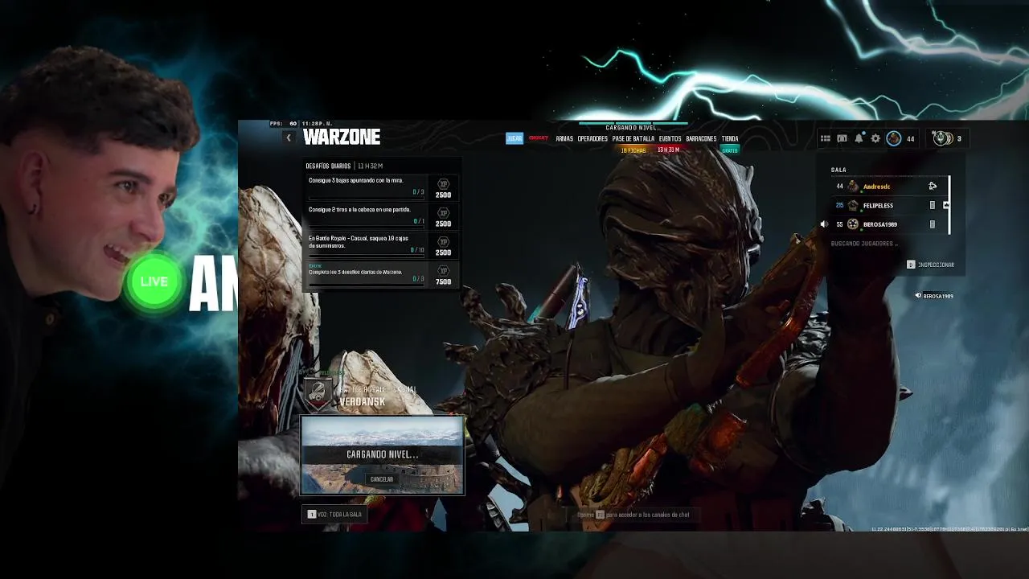
Task: Click BEROSA1989's platform device icon
Action: point(933,224)
